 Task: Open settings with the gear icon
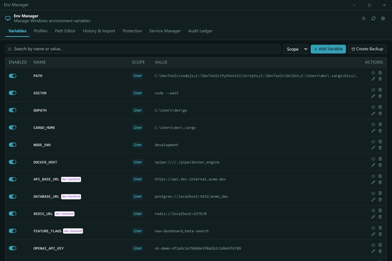(x=383, y=18)
